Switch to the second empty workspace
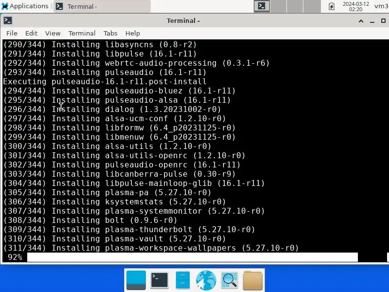The width and height of the screenshot is (389, 292). (278, 6)
